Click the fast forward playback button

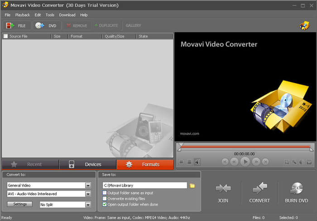pyautogui.click(x=256, y=162)
